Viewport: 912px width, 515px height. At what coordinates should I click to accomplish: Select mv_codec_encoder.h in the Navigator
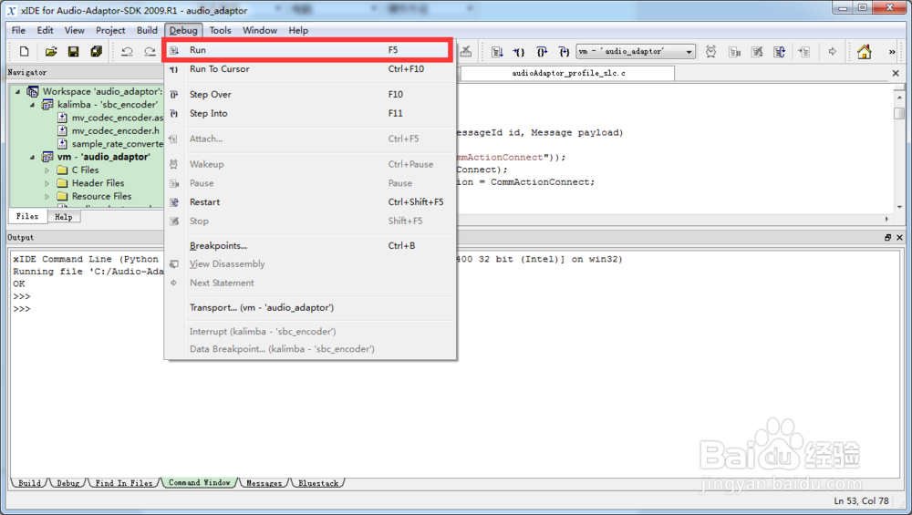pyautogui.click(x=115, y=130)
